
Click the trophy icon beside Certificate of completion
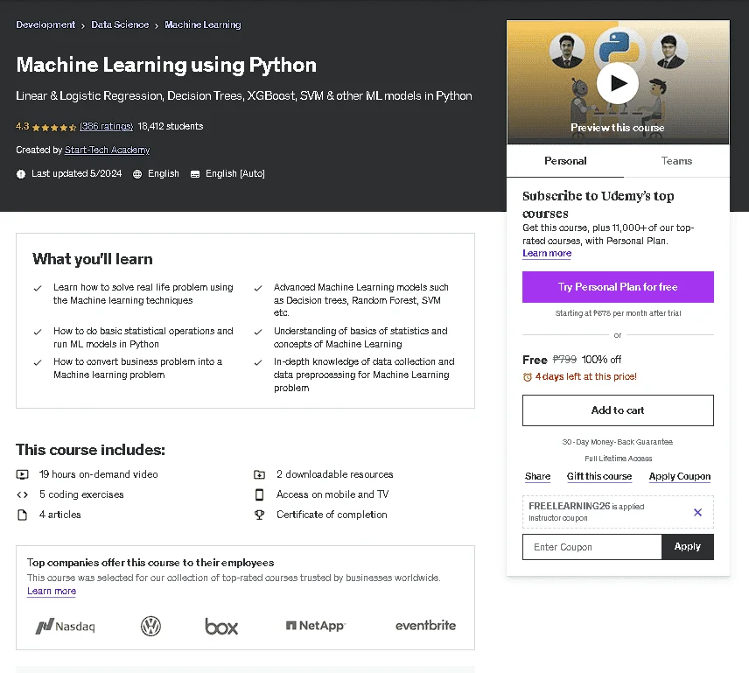click(259, 515)
